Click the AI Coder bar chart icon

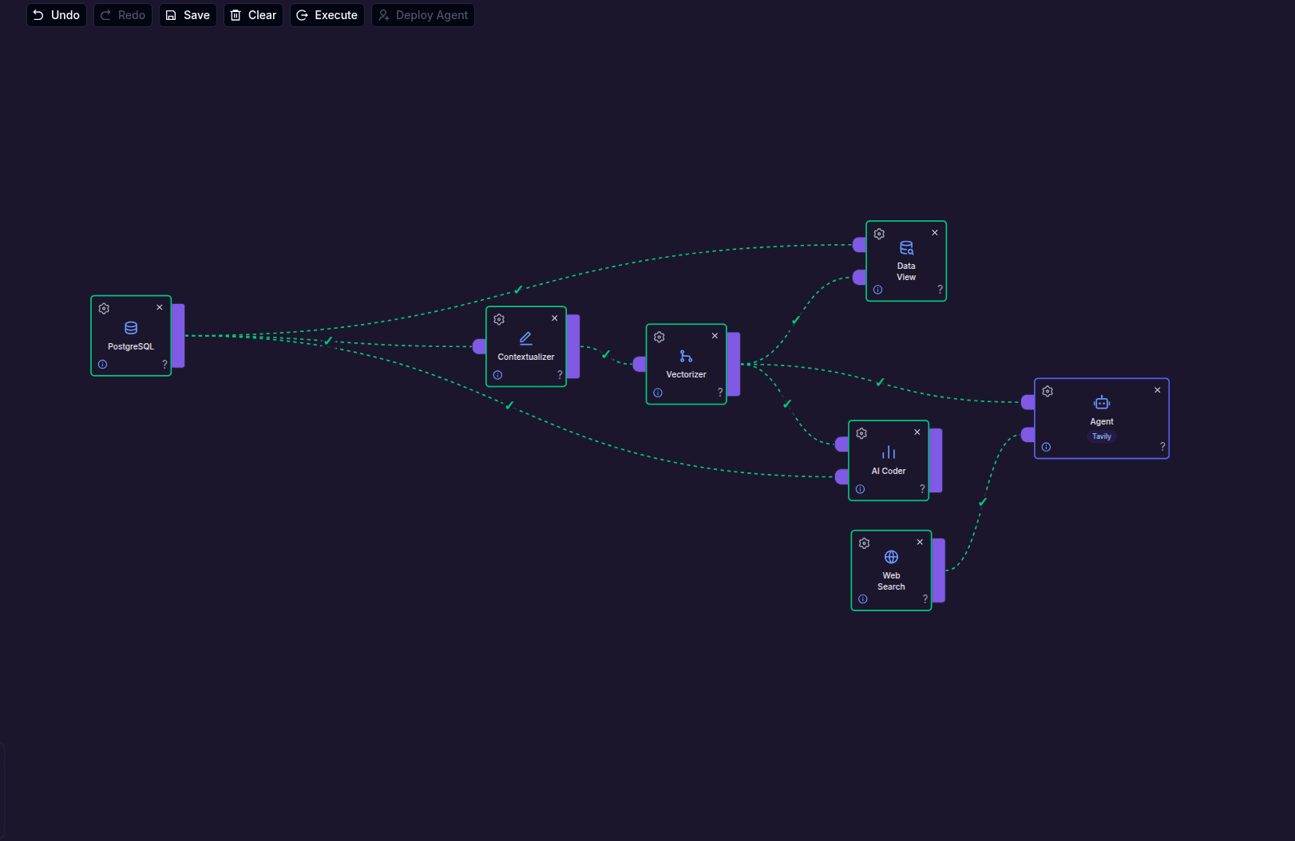[x=889, y=452]
